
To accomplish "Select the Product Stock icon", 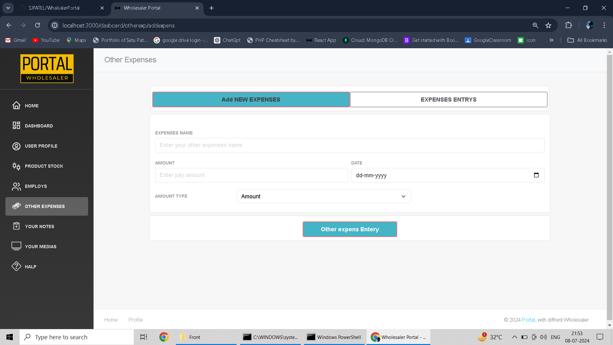I will (x=16, y=166).
